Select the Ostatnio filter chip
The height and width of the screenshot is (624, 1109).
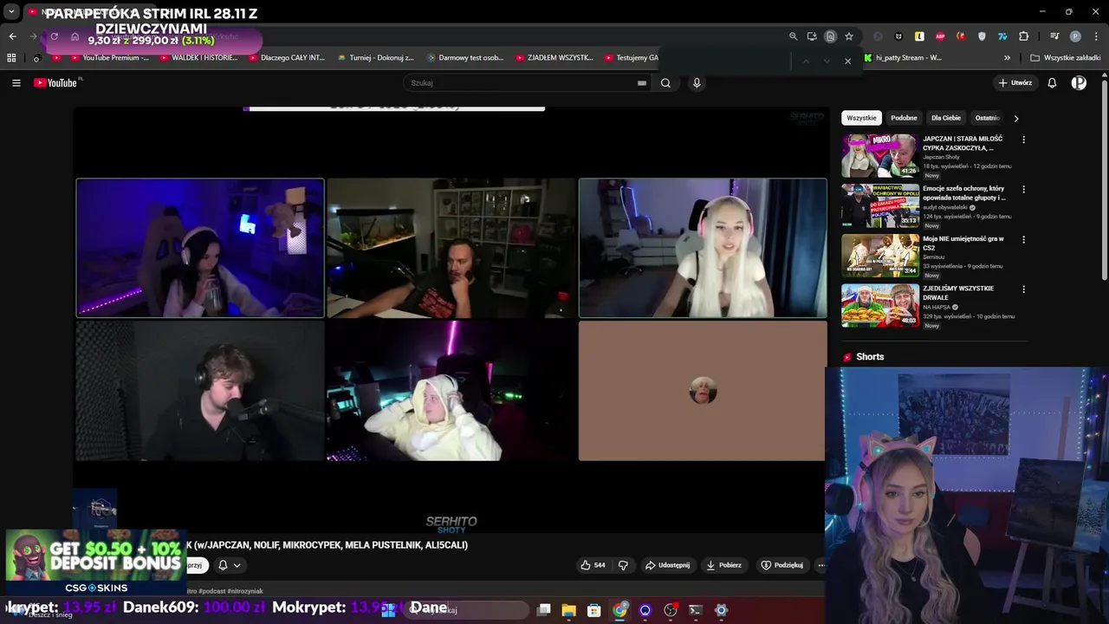pyautogui.click(x=987, y=118)
